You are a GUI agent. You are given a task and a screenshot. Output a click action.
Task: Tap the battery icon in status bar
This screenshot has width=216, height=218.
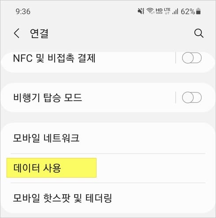(198, 11)
